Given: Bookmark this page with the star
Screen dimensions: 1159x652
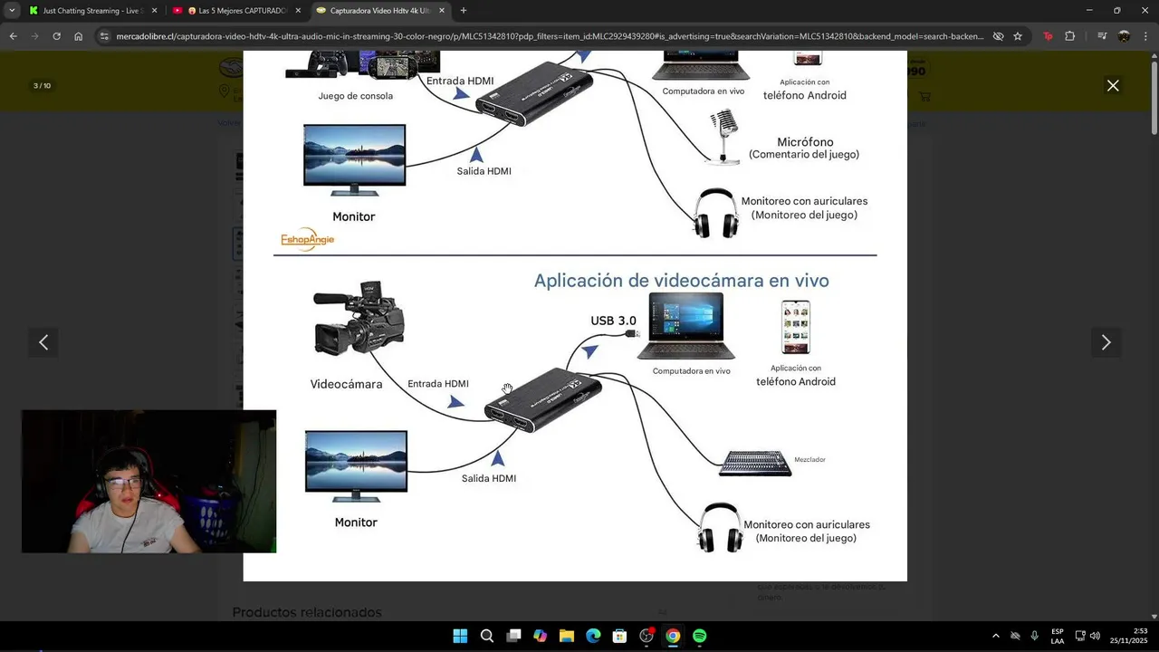Looking at the screenshot, I should pyautogui.click(x=1018, y=36).
